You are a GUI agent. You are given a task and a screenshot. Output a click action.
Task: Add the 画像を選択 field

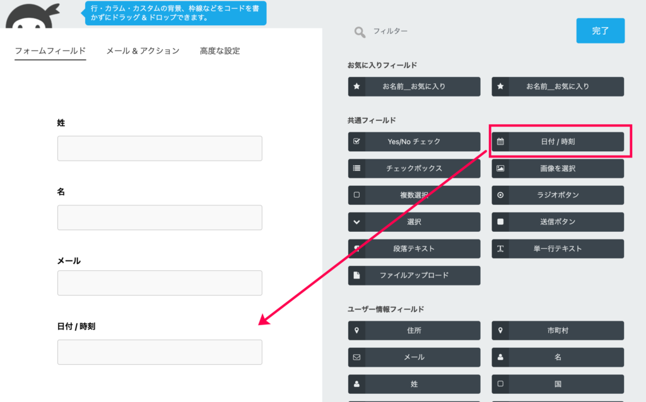(558, 168)
